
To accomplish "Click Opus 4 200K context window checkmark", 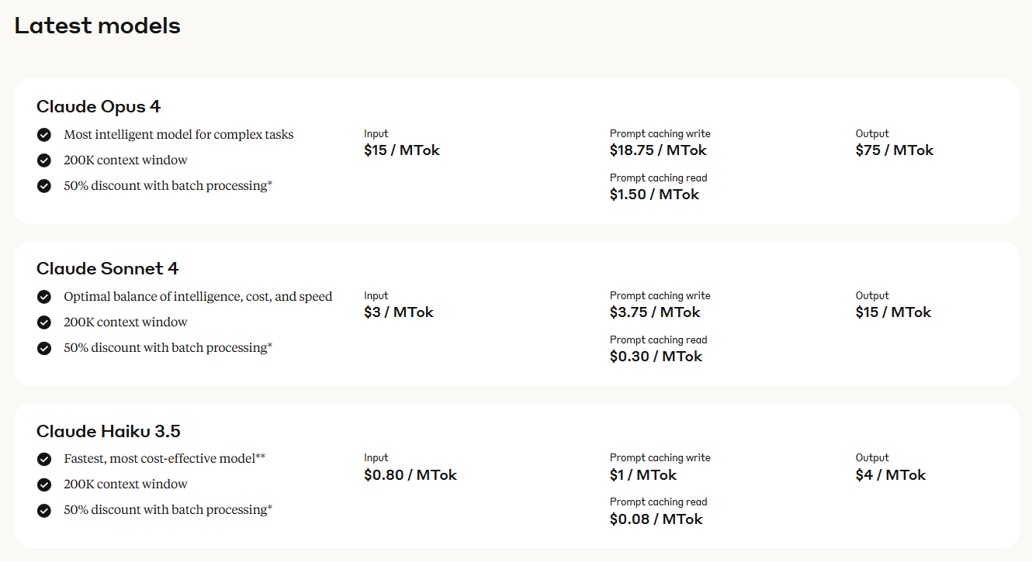I will (x=44, y=160).
